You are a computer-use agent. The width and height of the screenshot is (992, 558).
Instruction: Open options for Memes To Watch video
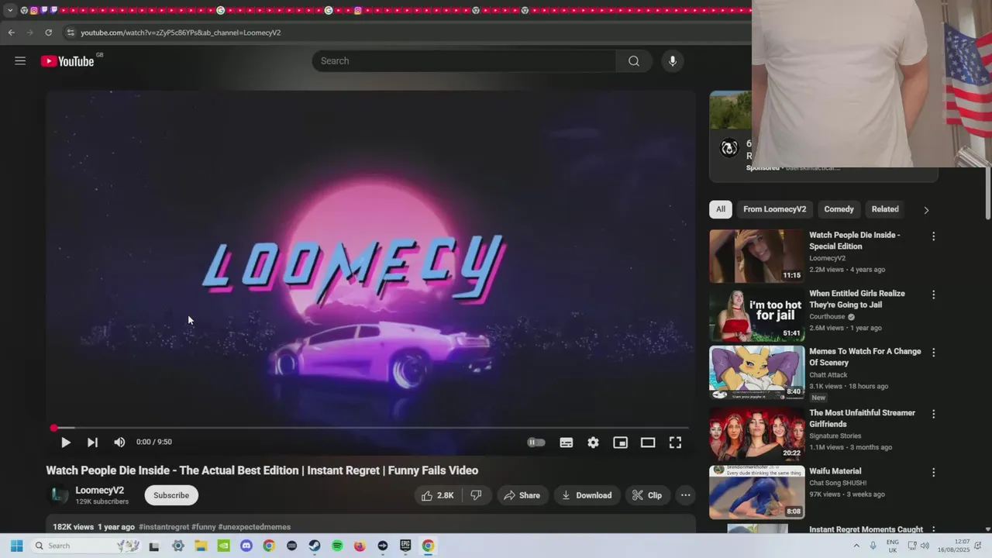pos(933,353)
